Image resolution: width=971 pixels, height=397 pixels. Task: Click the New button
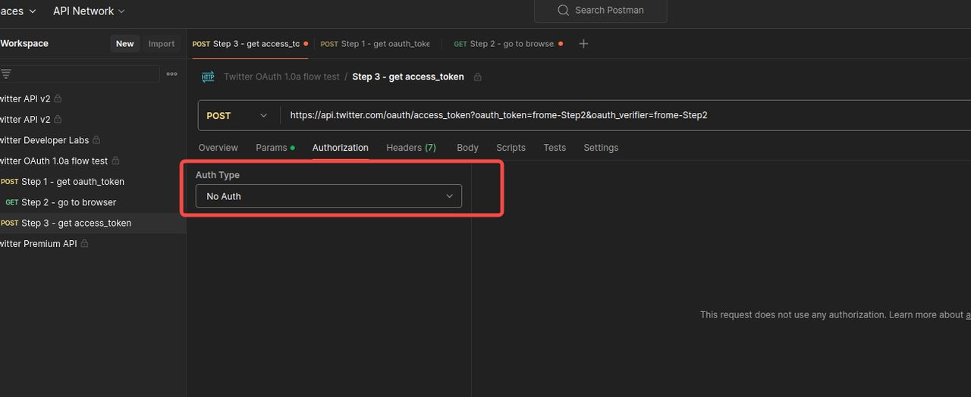point(125,44)
